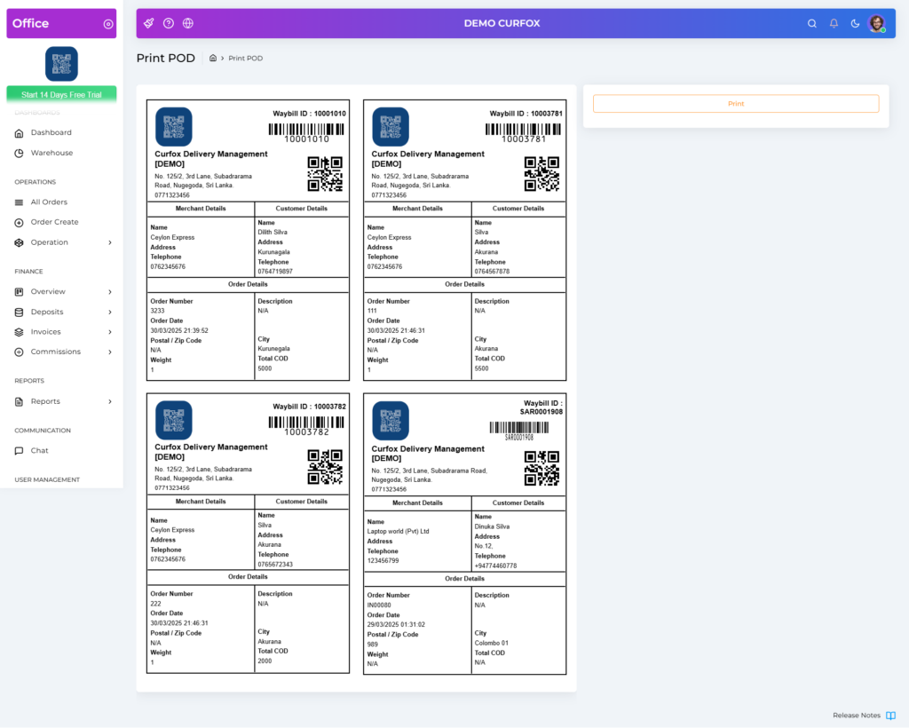This screenshot has width=909, height=728.
Task: Expand the Deposits submenu chevron
Action: (109, 313)
